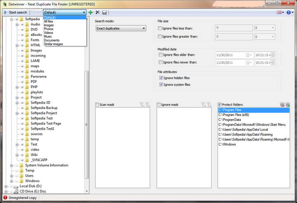
Task: Toggle the playlists folder checkbox
Action: 22,92
